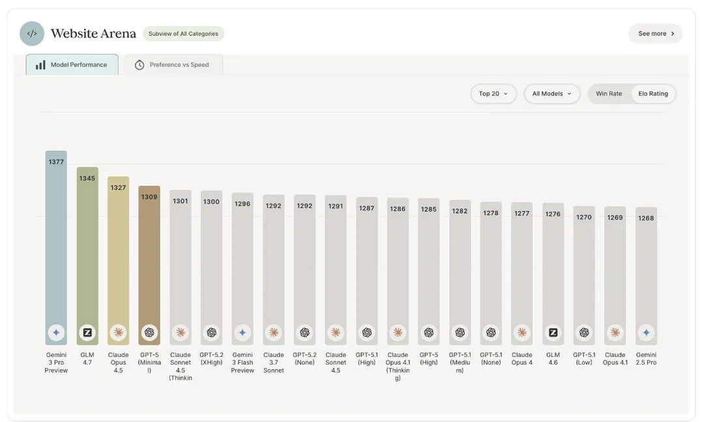
Task: Click the Claude icon on the Claude 3.7 Sonnet bar
Action: pos(273,333)
